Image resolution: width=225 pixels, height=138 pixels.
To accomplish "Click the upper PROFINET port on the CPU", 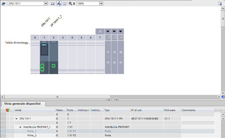I will (42, 66).
